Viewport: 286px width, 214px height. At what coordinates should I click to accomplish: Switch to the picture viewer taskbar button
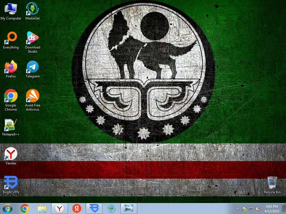point(129,208)
